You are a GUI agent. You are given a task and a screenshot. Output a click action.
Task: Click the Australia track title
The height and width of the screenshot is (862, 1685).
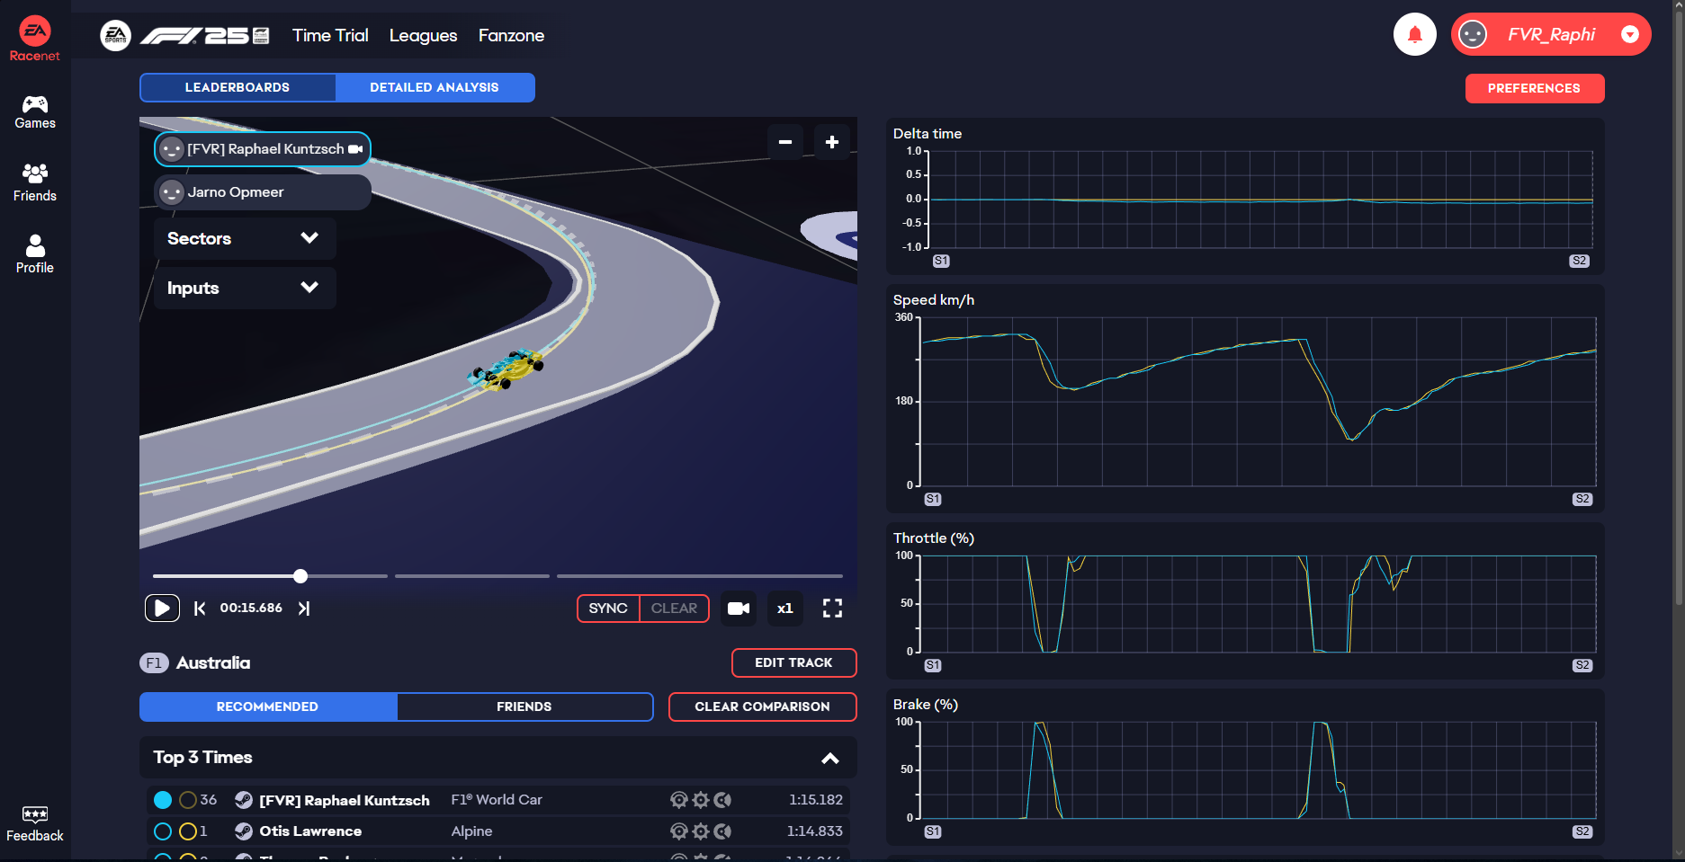[x=213, y=663]
